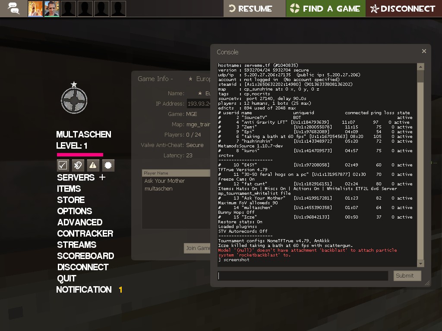The image size is (442, 331).
Task: Click the Player Name column header
Action: 176,173
